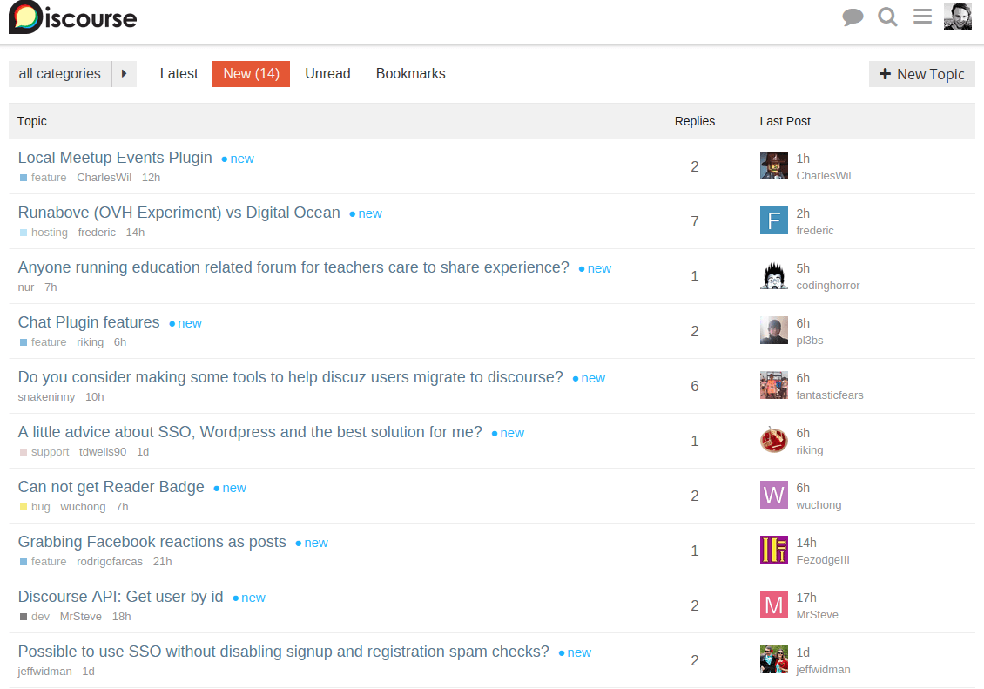The image size is (984, 689).
Task: Click the Discourse logo
Action: (73, 17)
